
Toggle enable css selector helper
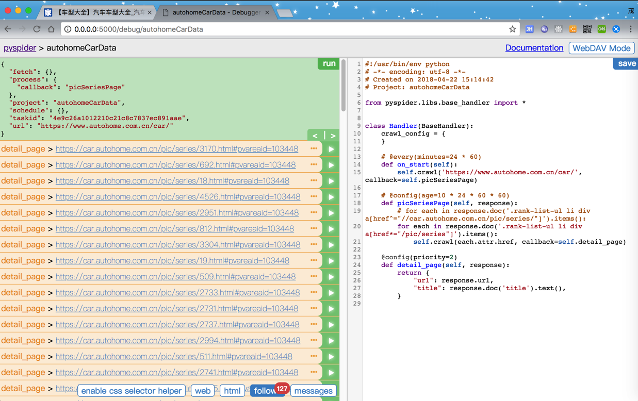(x=131, y=391)
